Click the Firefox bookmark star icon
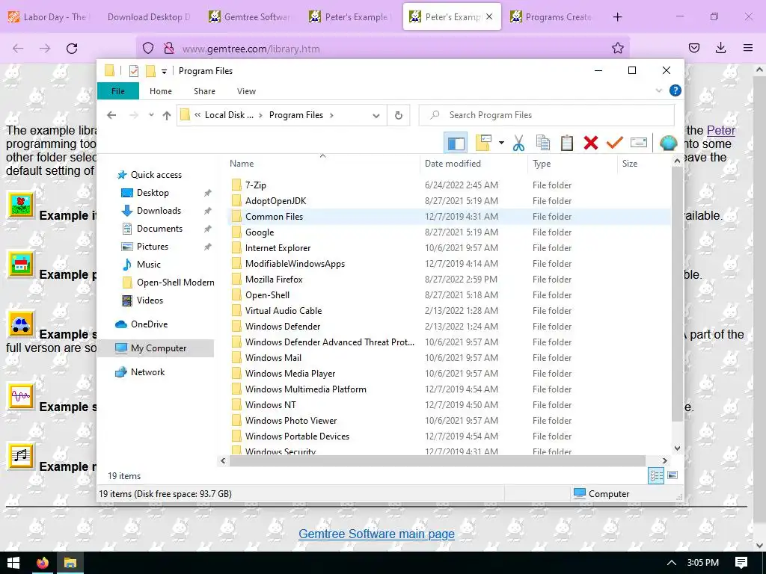The image size is (766, 574). tap(617, 48)
